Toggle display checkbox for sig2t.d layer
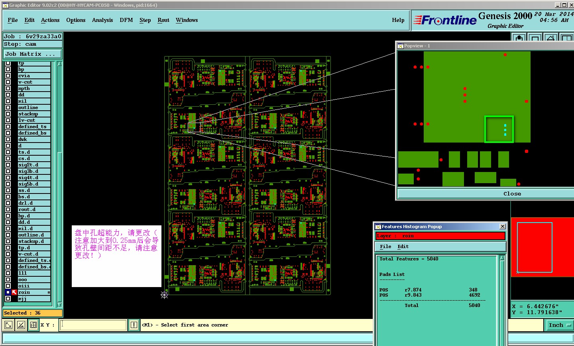The width and height of the screenshot is (574, 346). [8, 165]
